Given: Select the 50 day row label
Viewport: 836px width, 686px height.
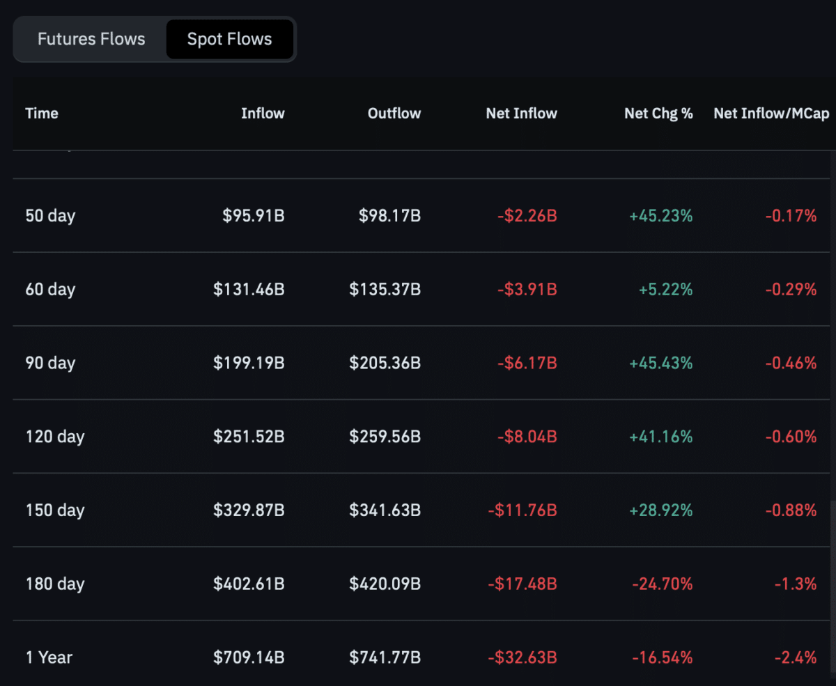Looking at the screenshot, I should click(x=50, y=216).
